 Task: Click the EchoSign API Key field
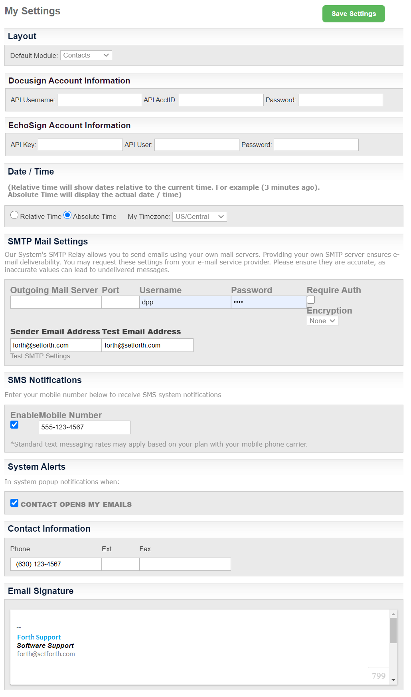[80, 145]
